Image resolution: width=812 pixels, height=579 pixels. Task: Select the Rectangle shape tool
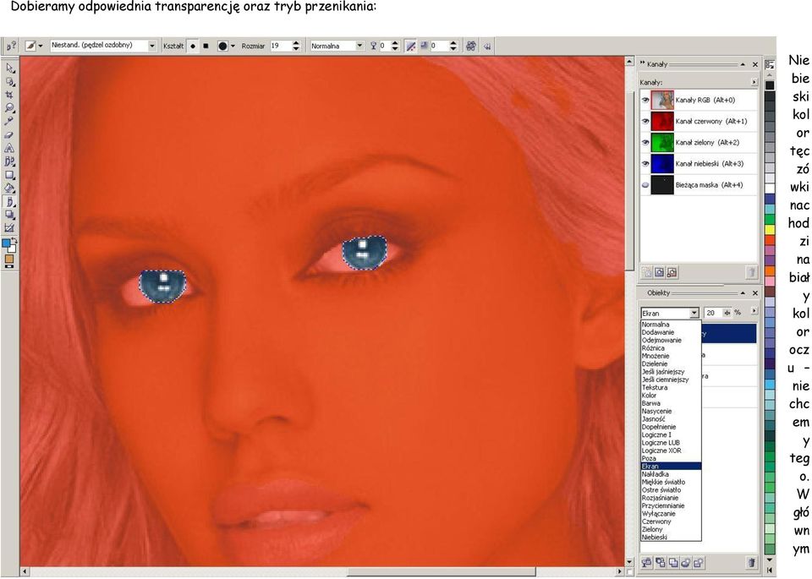click(10, 175)
